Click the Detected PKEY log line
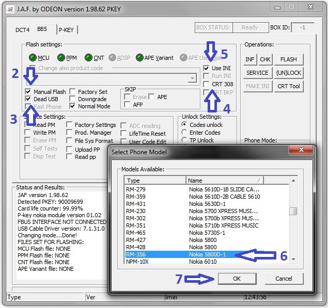This screenshot has width=328, height=308. [x=50, y=202]
